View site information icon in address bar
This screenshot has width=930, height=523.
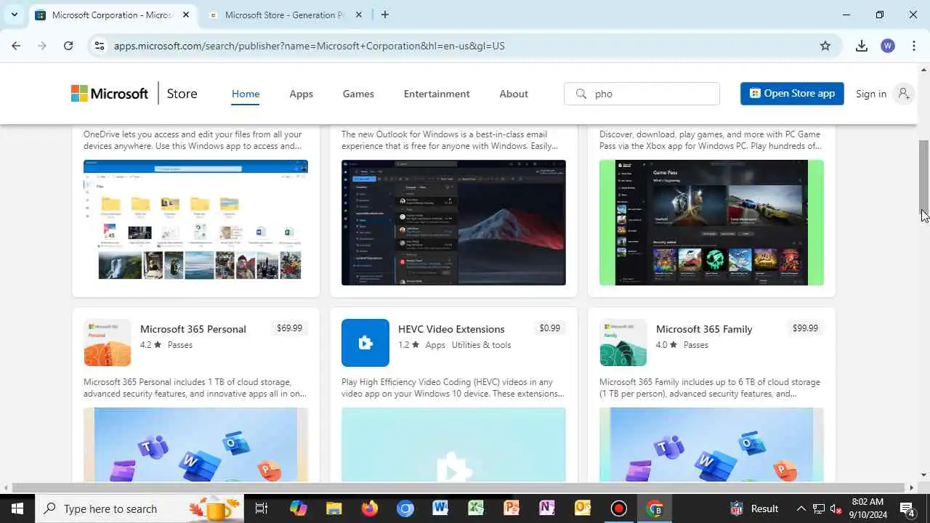pos(100,46)
